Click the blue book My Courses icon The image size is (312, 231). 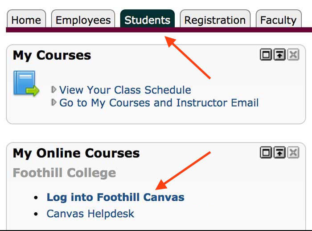pos(26,83)
